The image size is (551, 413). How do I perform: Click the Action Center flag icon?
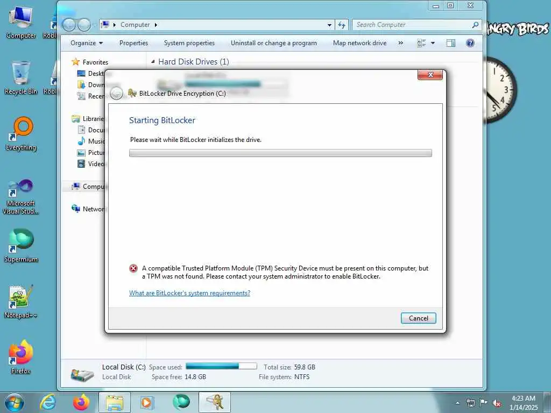click(x=484, y=403)
